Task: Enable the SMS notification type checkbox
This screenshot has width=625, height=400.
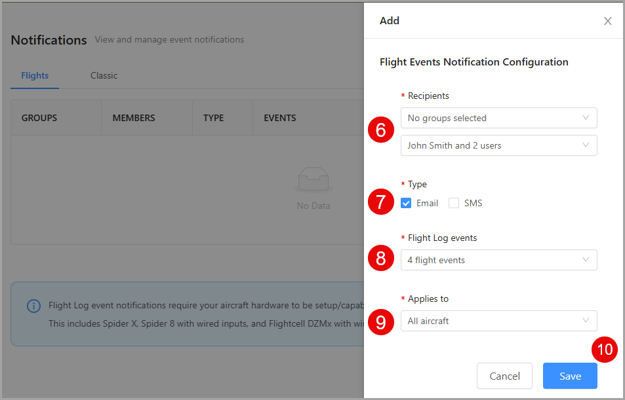Action: (x=454, y=203)
